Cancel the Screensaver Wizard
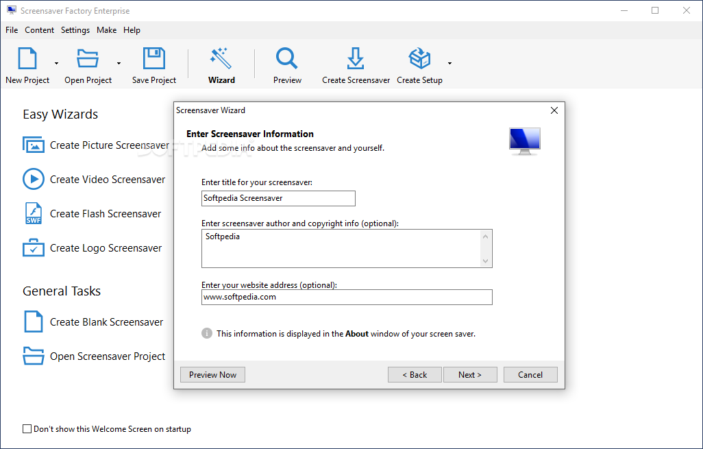This screenshot has height=449, width=703. pos(530,374)
